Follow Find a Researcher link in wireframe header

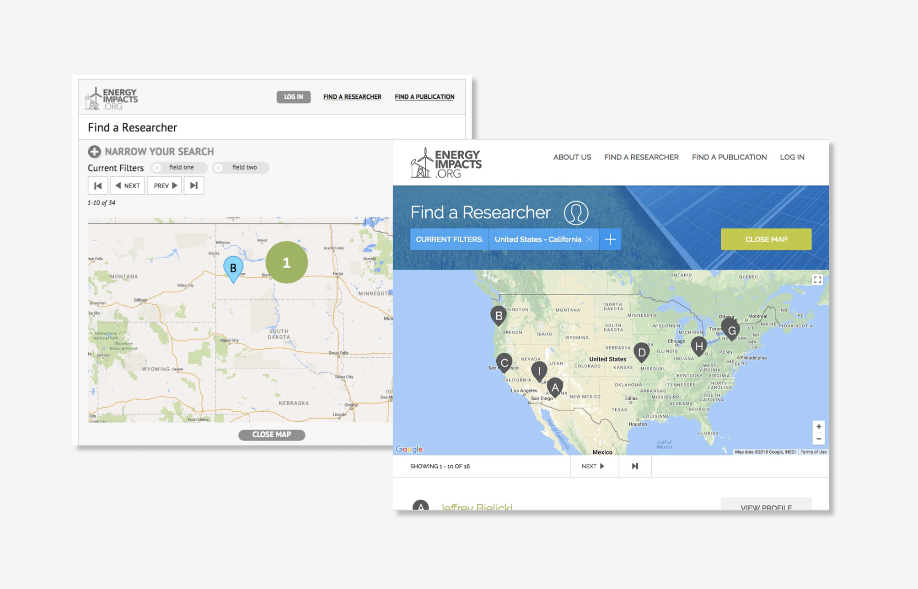point(352,97)
